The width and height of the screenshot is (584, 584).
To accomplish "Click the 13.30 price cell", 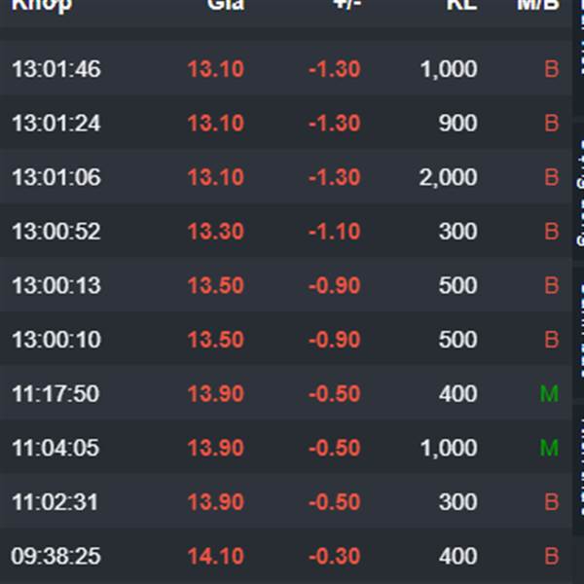I will 216,231.
